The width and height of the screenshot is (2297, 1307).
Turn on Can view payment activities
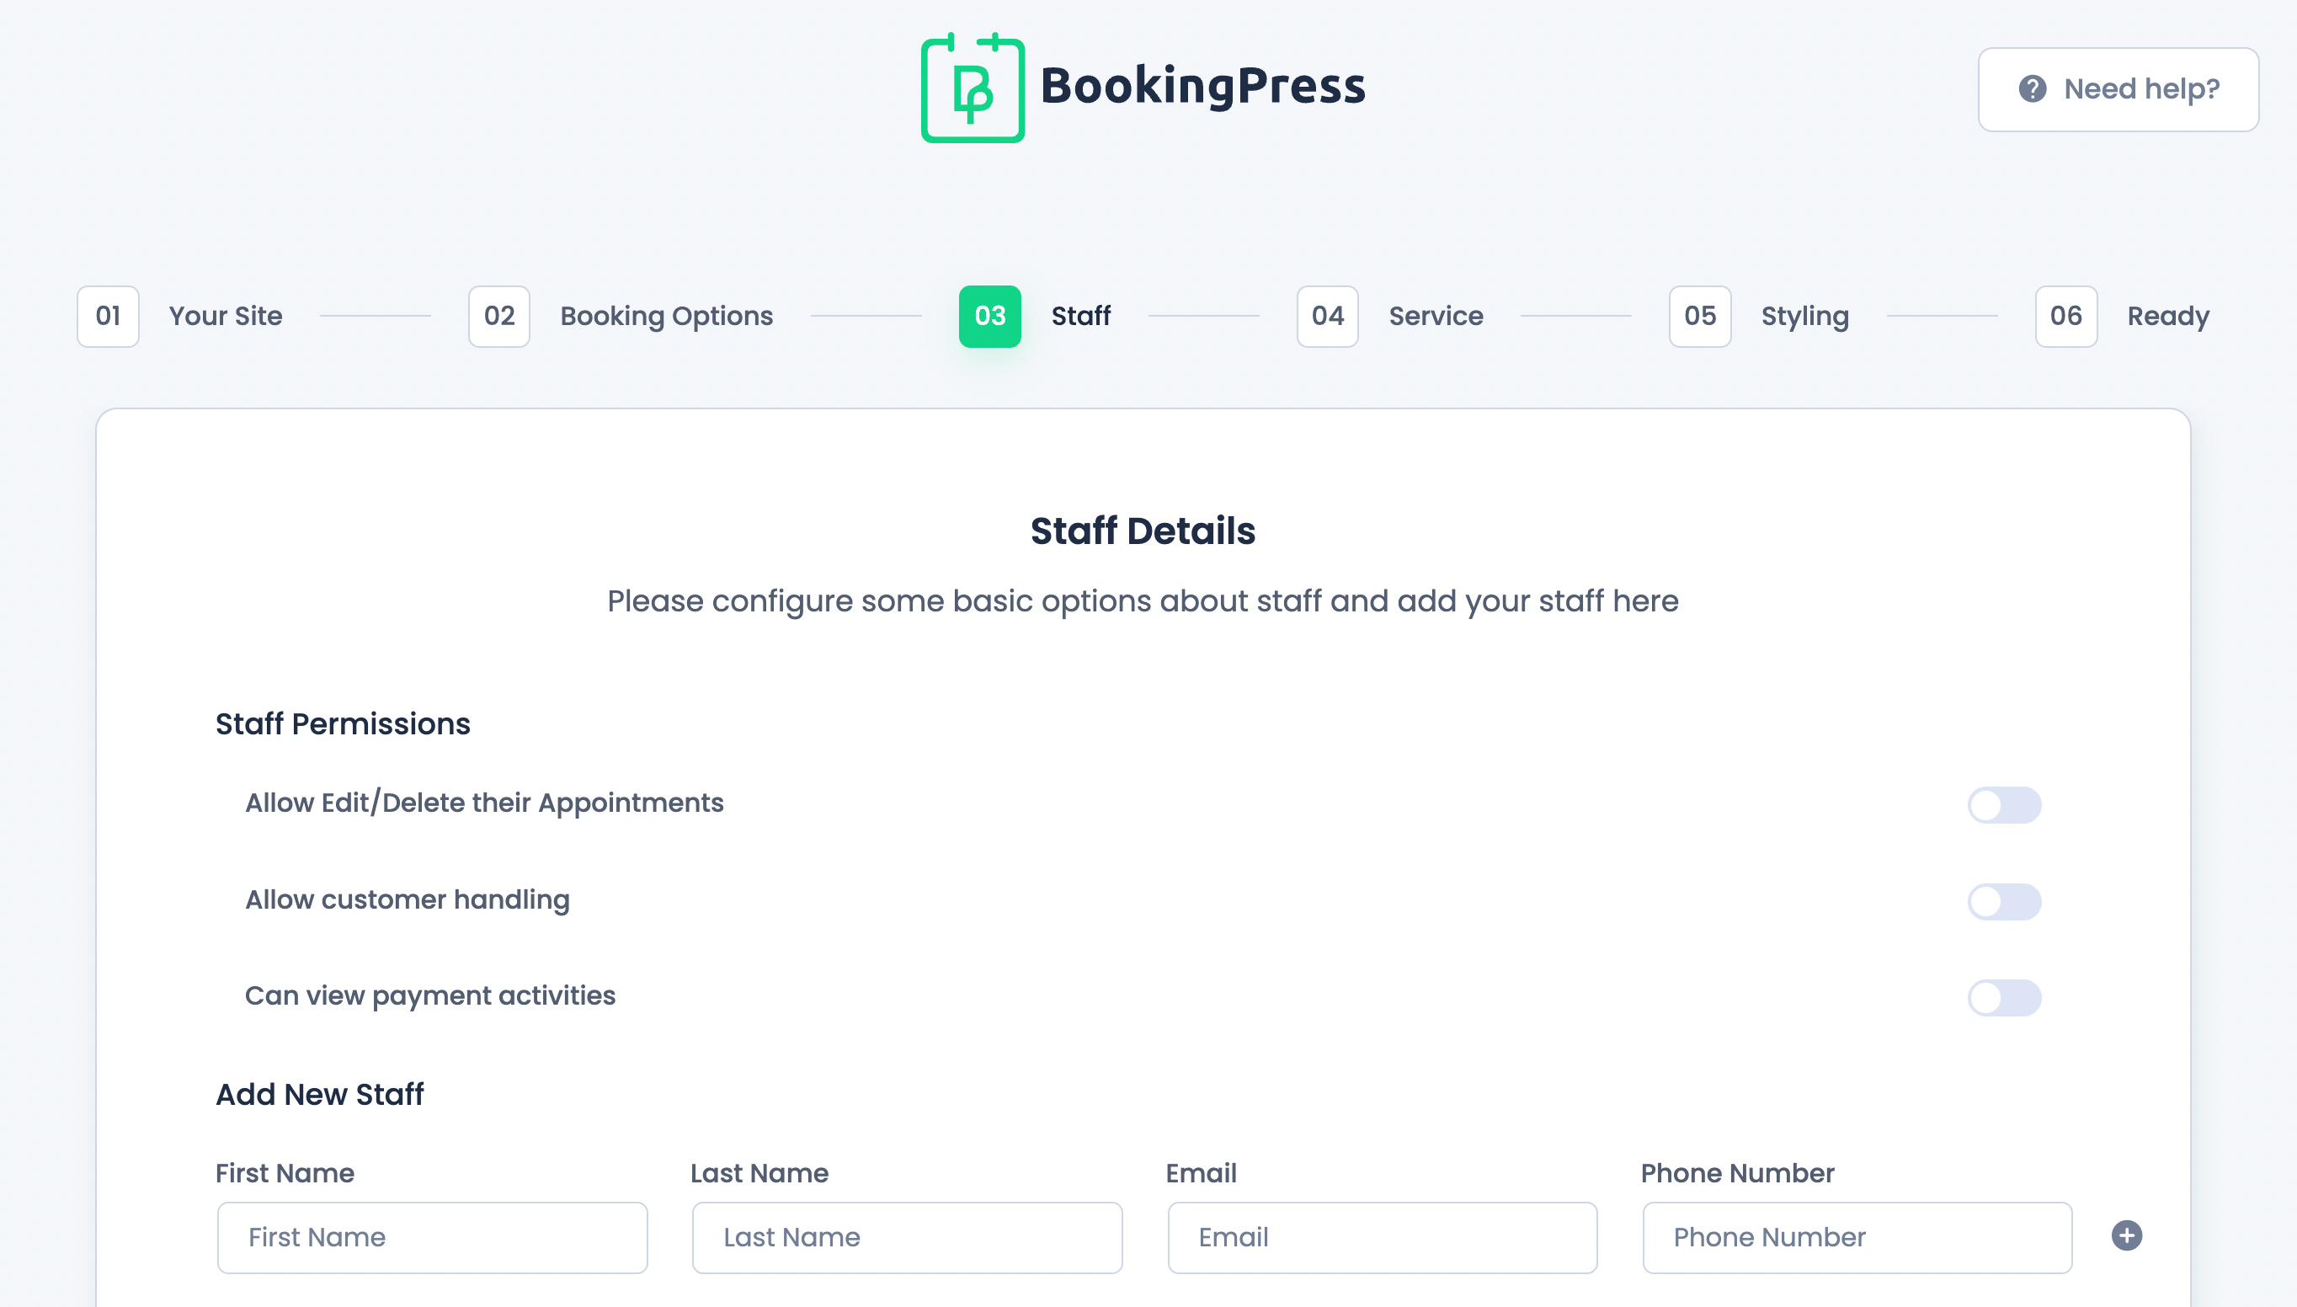(x=2004, y=997)
